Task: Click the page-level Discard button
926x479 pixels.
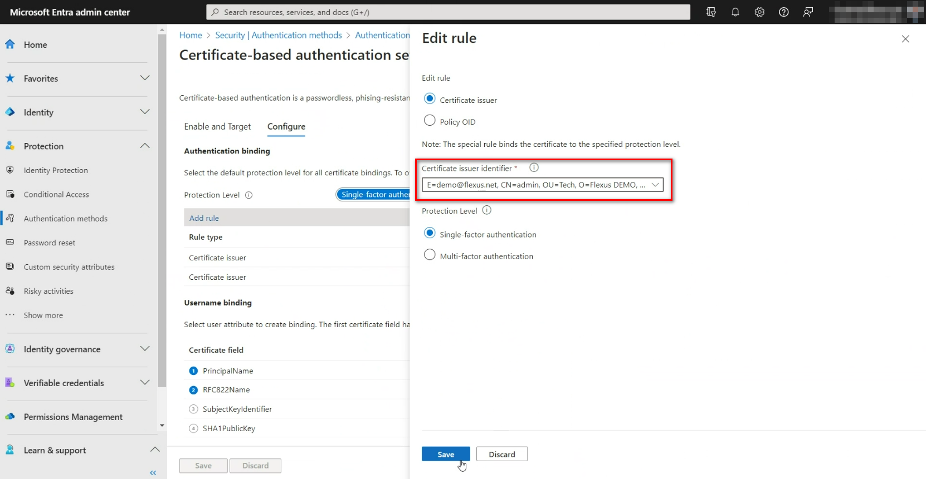Action: (256, 466)
